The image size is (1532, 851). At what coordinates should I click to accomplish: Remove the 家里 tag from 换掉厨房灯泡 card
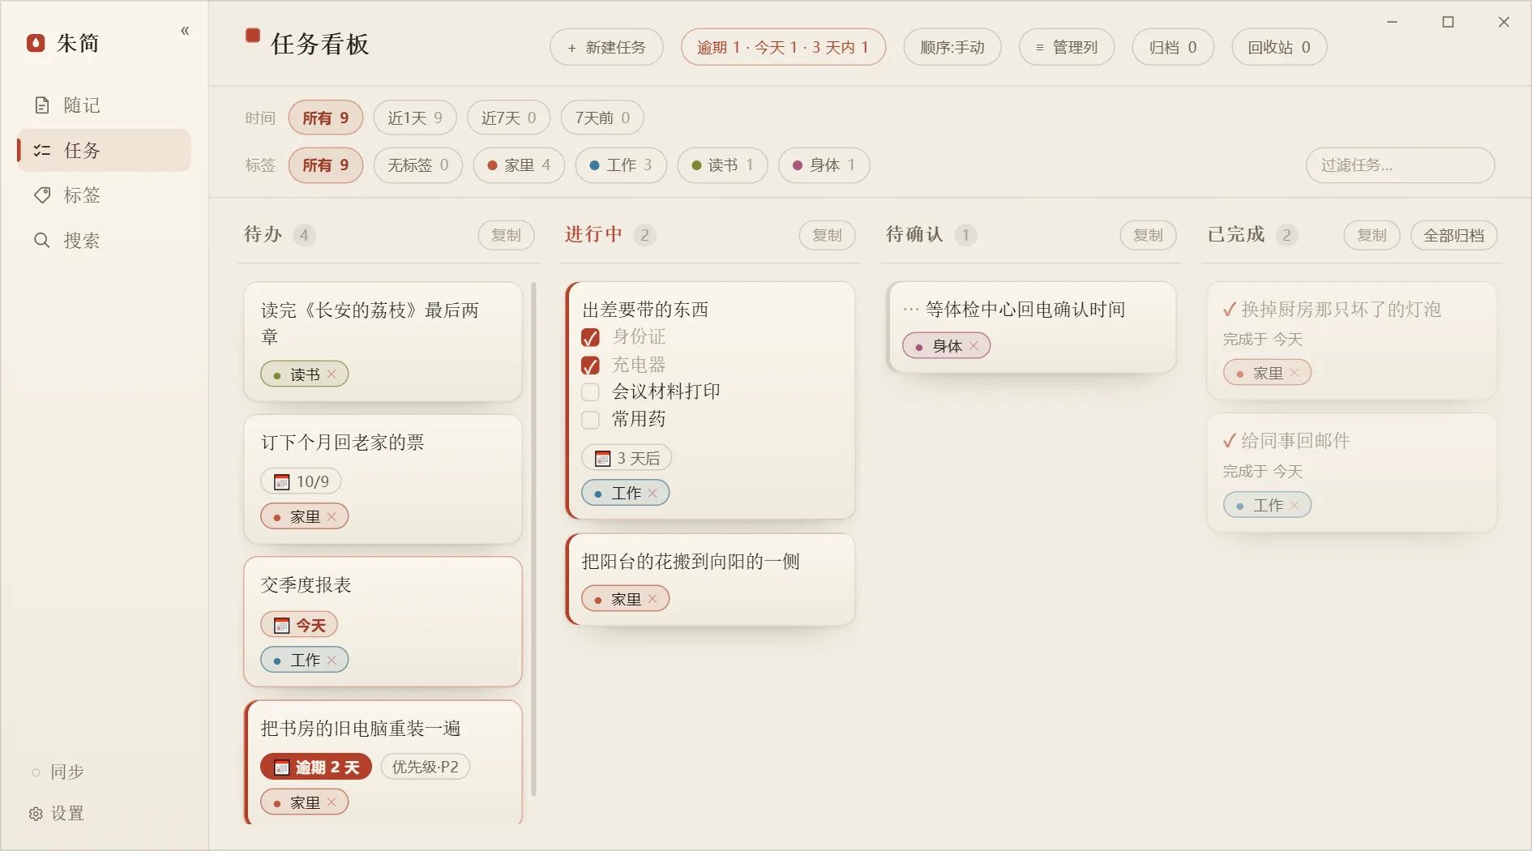(1294, 374)
